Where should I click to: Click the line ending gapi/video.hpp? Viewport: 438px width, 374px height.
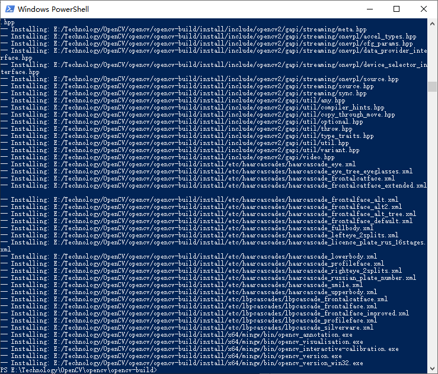pyautogui.click(x=167, y=157)
